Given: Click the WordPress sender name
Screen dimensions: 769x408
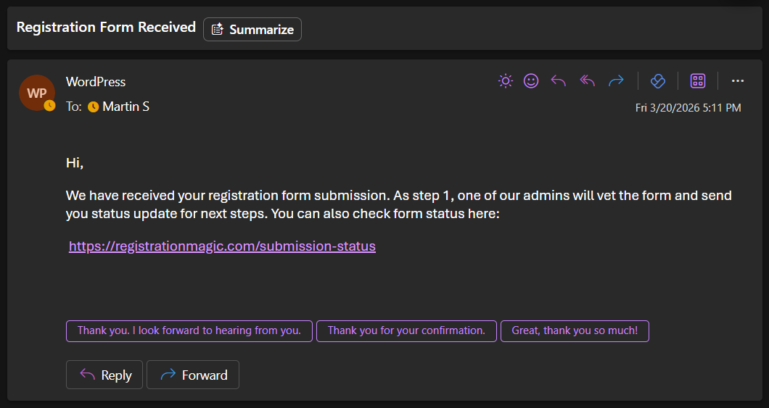Looking at the screenshot, I should (96, 82).
